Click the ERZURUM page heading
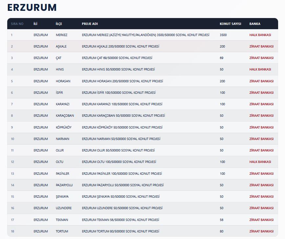The image size is (285, 239). tap(32, 8)
